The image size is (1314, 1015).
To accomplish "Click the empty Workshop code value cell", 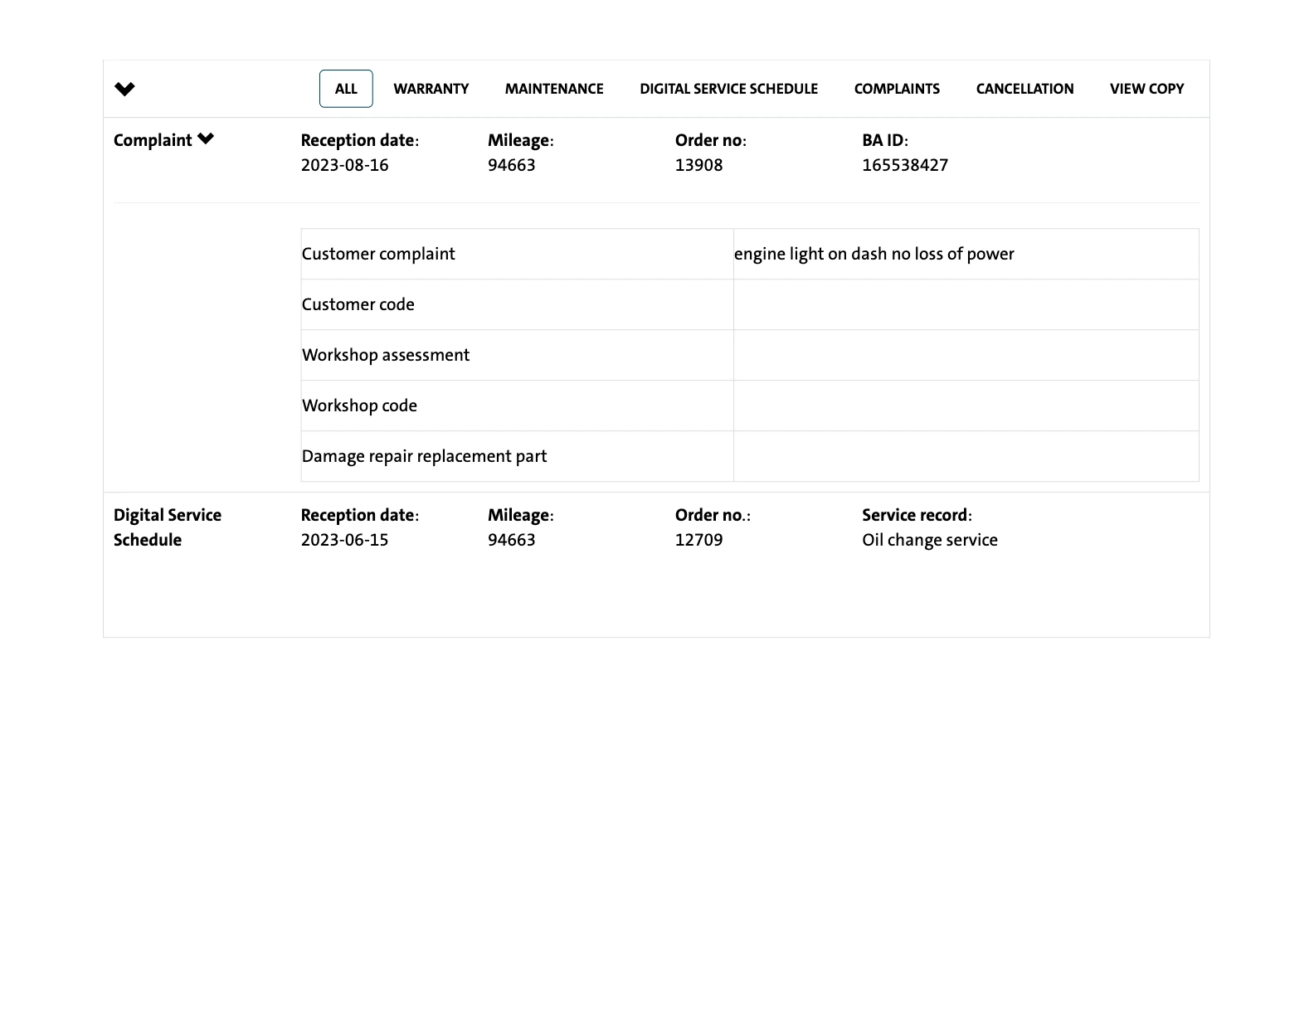I will click(966, 406).
